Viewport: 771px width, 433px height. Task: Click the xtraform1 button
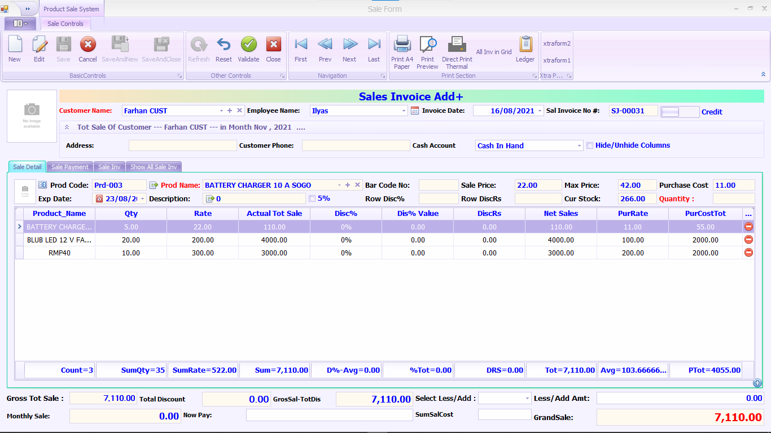click(x=557, y=60)
